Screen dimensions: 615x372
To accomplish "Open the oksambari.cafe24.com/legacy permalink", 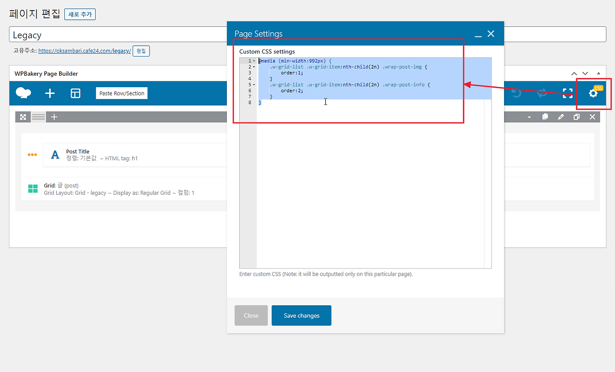I will coord(85,51).
